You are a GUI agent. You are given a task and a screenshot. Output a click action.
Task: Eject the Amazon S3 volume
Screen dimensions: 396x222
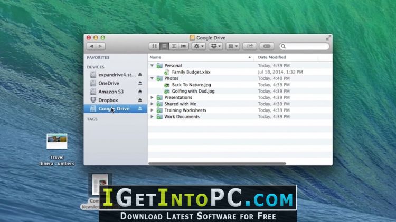[x=140, y=92]
